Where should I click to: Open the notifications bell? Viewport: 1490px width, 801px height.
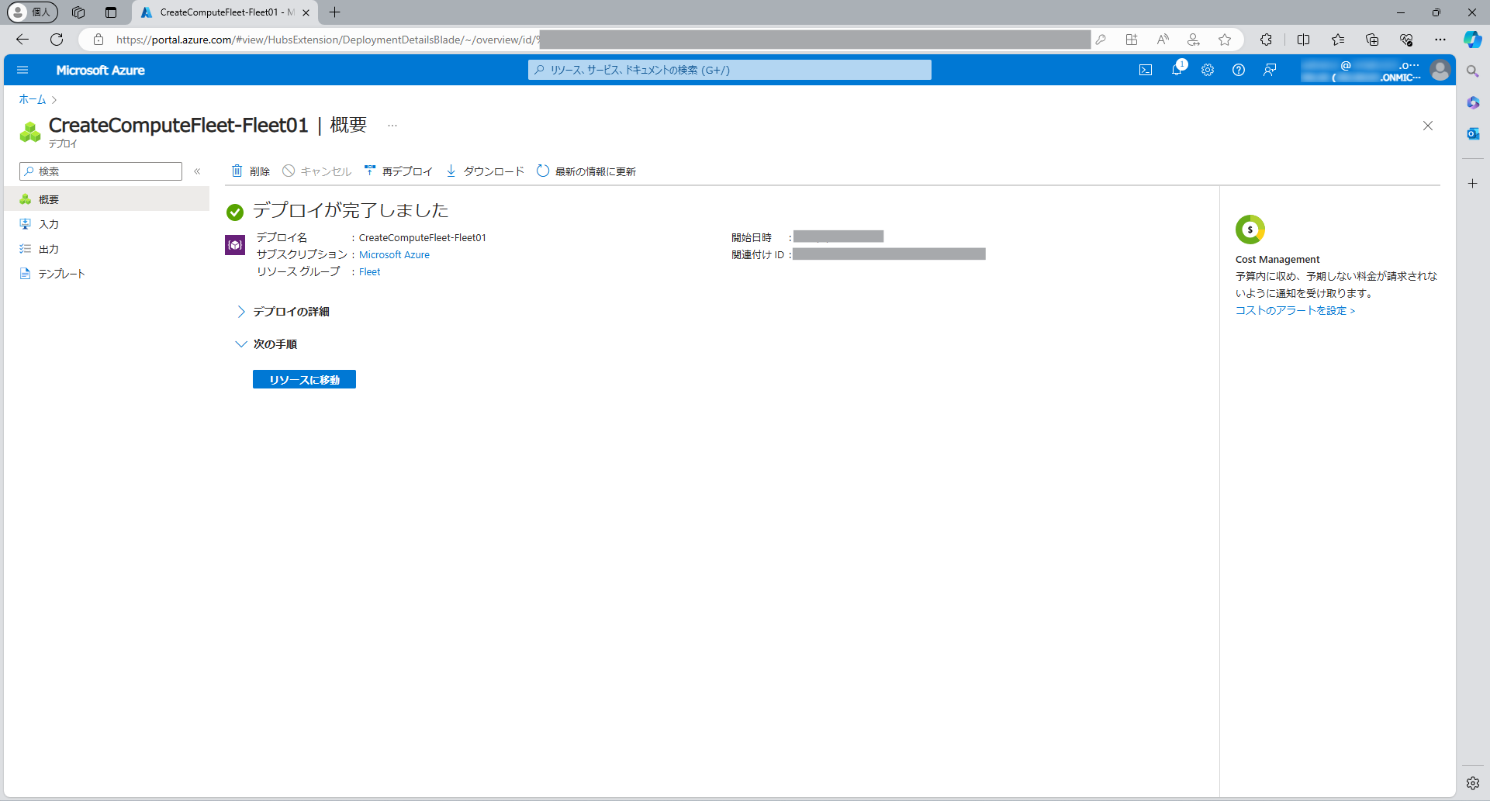[x=1177, y=70]
